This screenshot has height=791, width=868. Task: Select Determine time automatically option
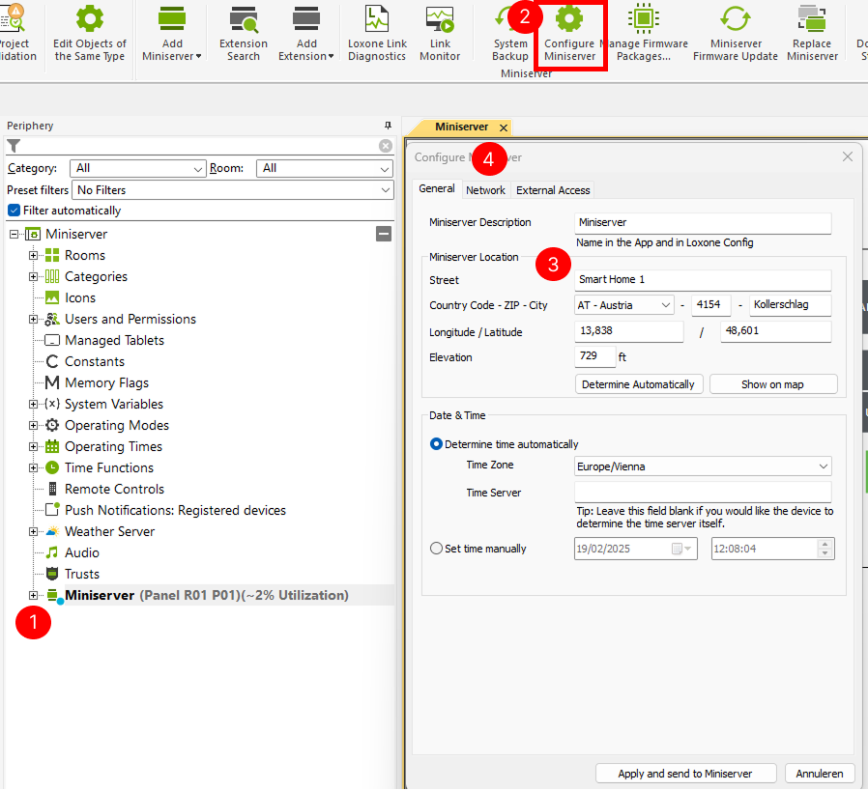(437, 444)
